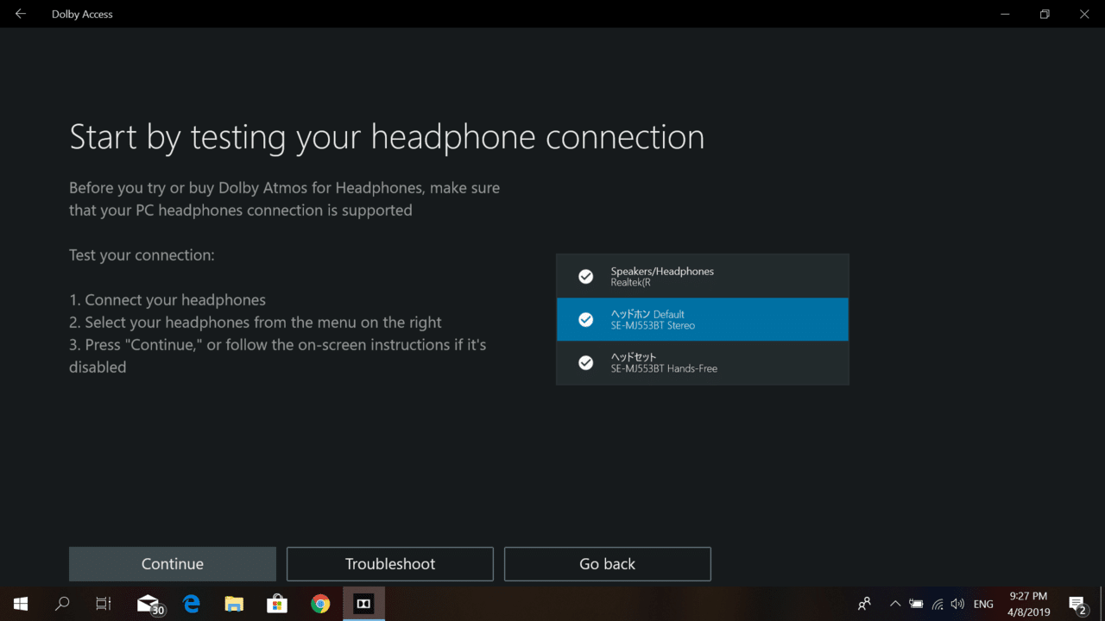Image resolution: width=1105 pixels, height=621 pixels.
Task: Minimize the Dolby Access window
Action: (x=1005, y=14)
